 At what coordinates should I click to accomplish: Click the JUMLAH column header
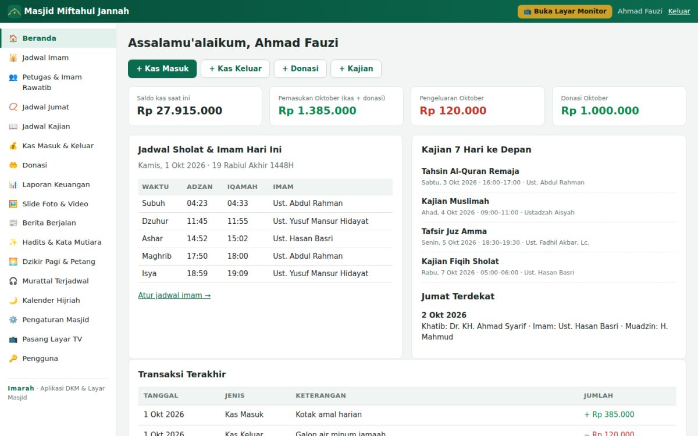coord(599,396)
